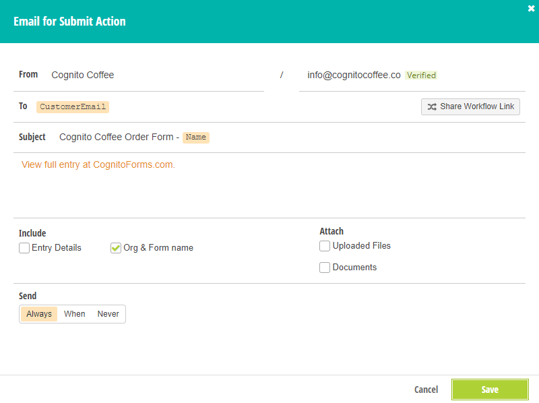Click the From email address info@cognitocoffee.co
Image resolution: width=539 pixels, height=403 pixels.
point(354,75)
